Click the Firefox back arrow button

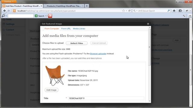[5, 11]
